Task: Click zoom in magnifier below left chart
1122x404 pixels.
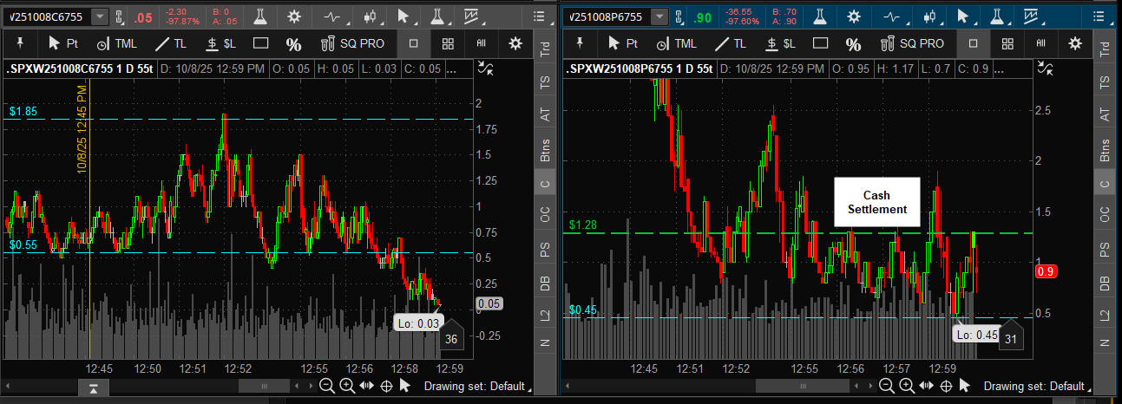Action: [x=346, y=386]
